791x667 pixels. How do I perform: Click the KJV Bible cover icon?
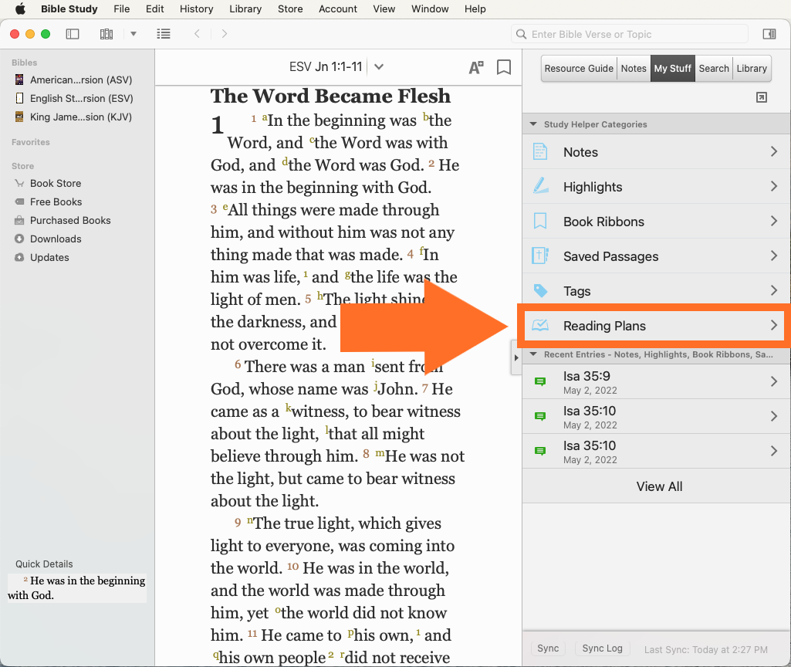(19, 117)
